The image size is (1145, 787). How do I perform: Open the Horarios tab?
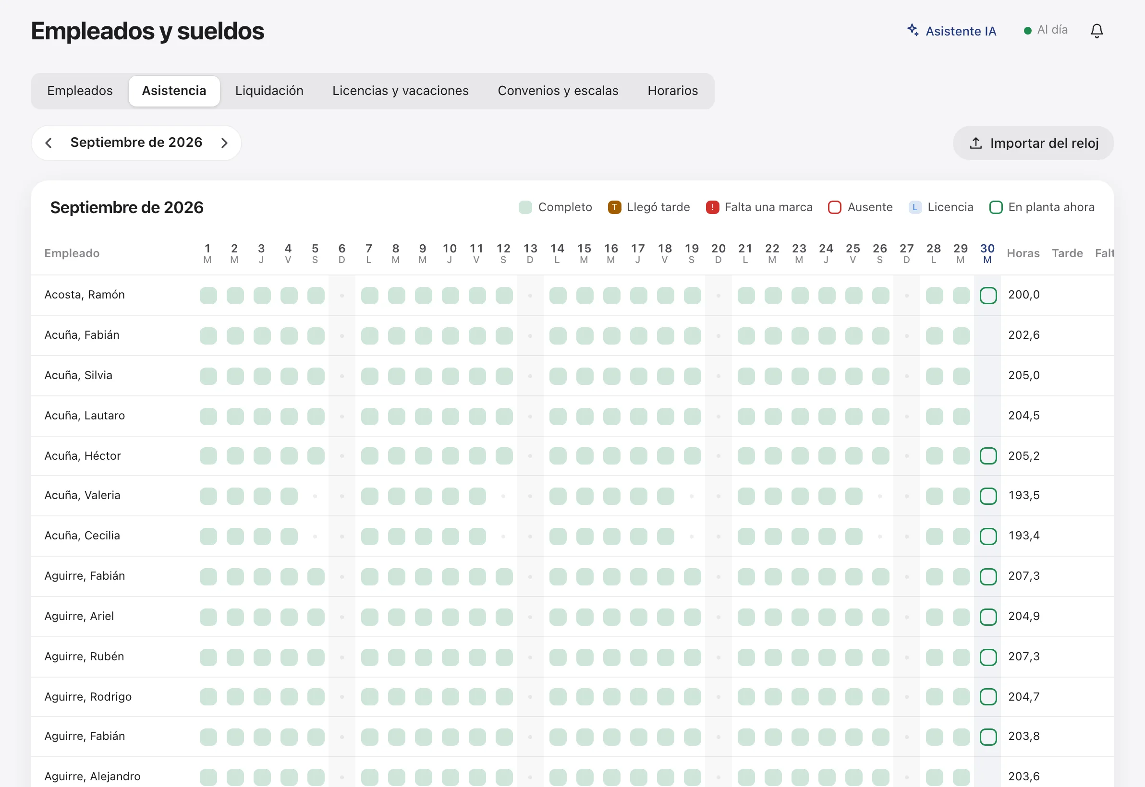[673, 91]
